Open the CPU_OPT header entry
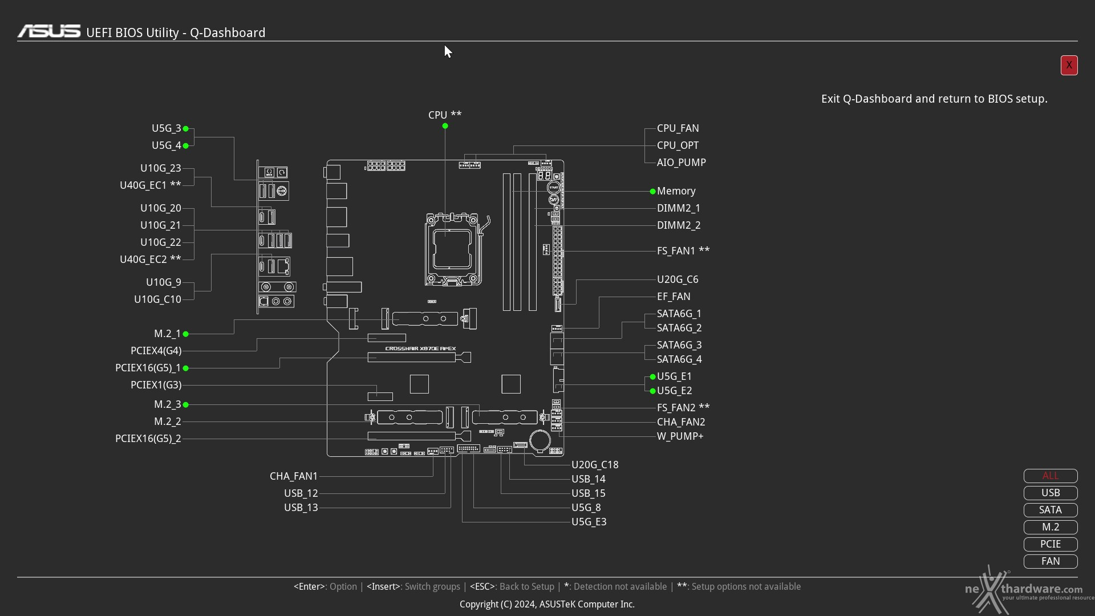The height and width of the screenshot is (616, 1095). coord(678,145)
